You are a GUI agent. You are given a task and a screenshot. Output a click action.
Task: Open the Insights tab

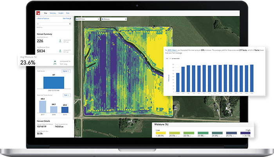[x=61, y=13]
